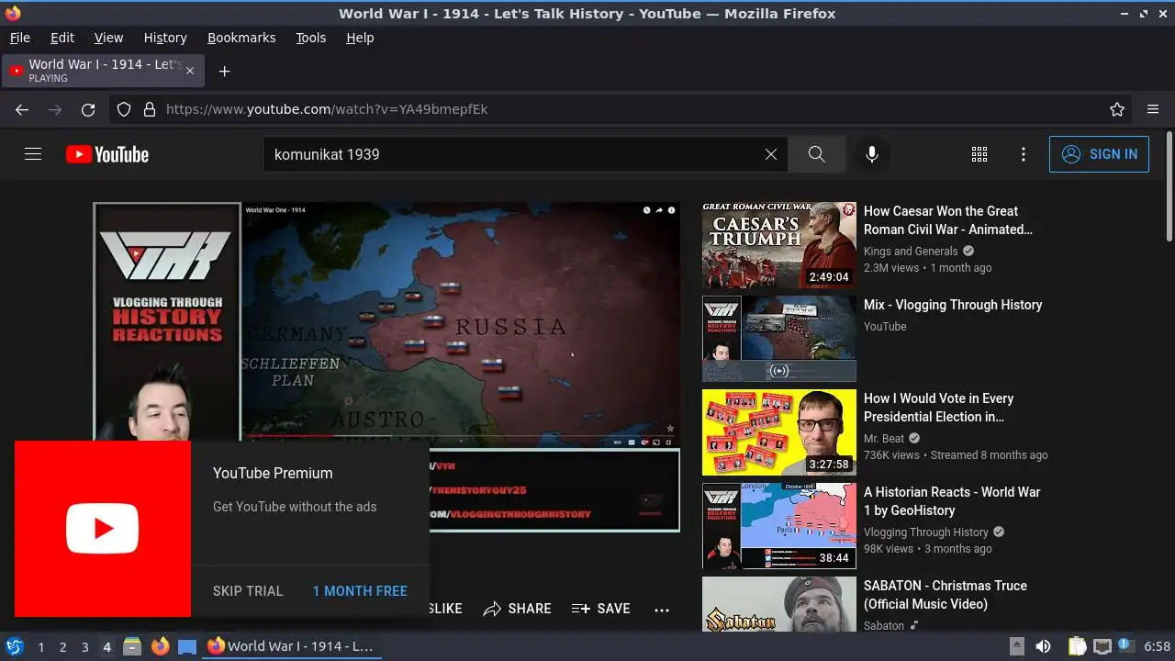This screenshot has height=661, width=1175.
Task: Open more actions ellipsis below video
Action: (x=662, y=609)
